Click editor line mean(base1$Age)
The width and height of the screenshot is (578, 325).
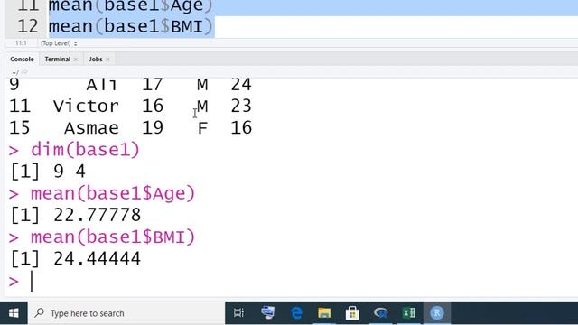[x=131, y=6]
